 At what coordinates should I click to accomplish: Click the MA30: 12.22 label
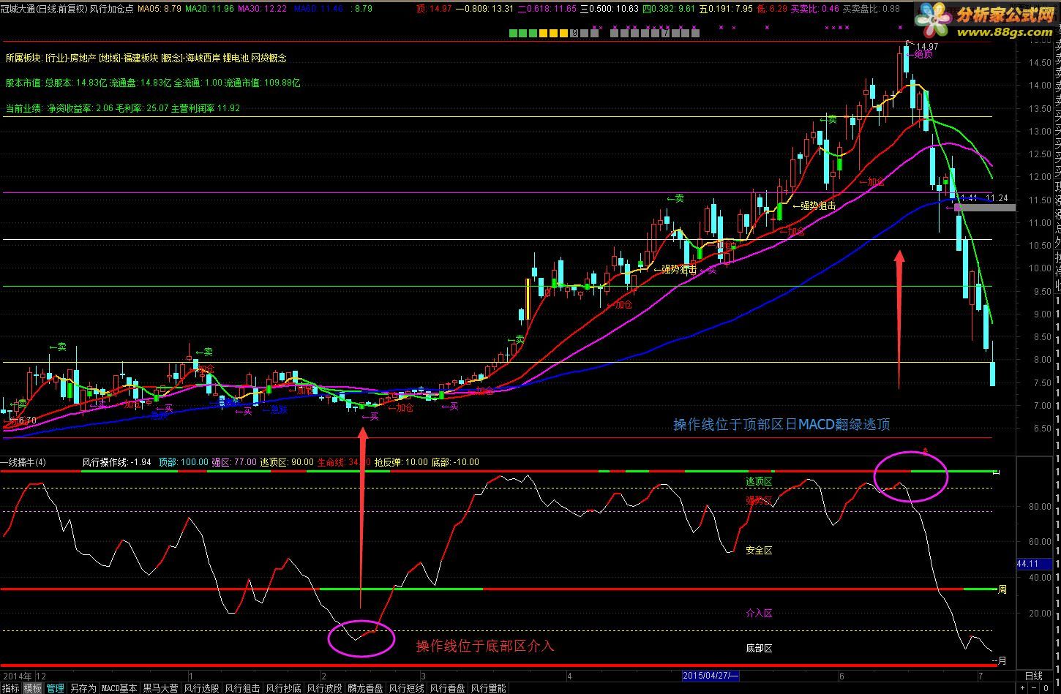(263, 9)
